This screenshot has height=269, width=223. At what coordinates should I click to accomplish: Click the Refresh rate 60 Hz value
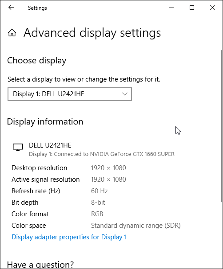[100, 191]
